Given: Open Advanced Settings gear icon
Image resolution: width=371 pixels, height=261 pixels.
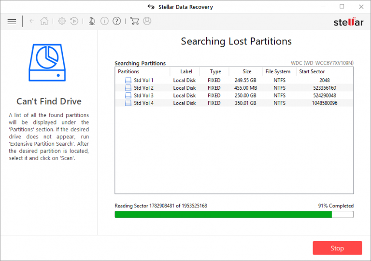Looking at the screenshot, I should click(62, 21).
